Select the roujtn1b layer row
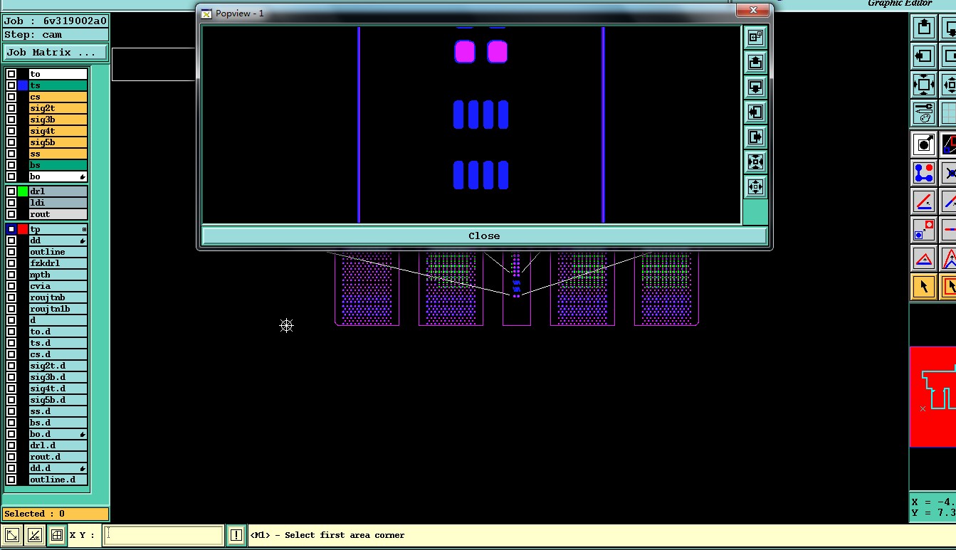The height and width of the screenshot is (550, 956). [58, 309]
